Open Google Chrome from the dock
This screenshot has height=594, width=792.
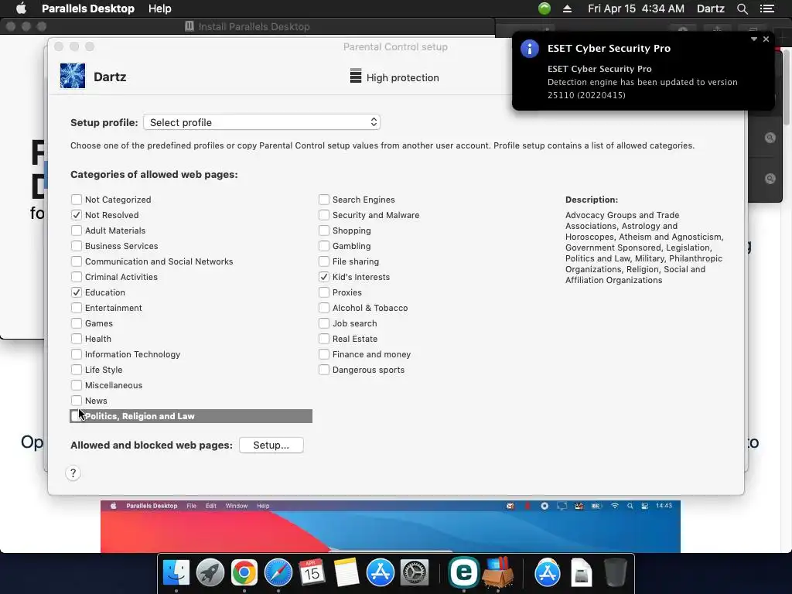(x=244, y=573)
